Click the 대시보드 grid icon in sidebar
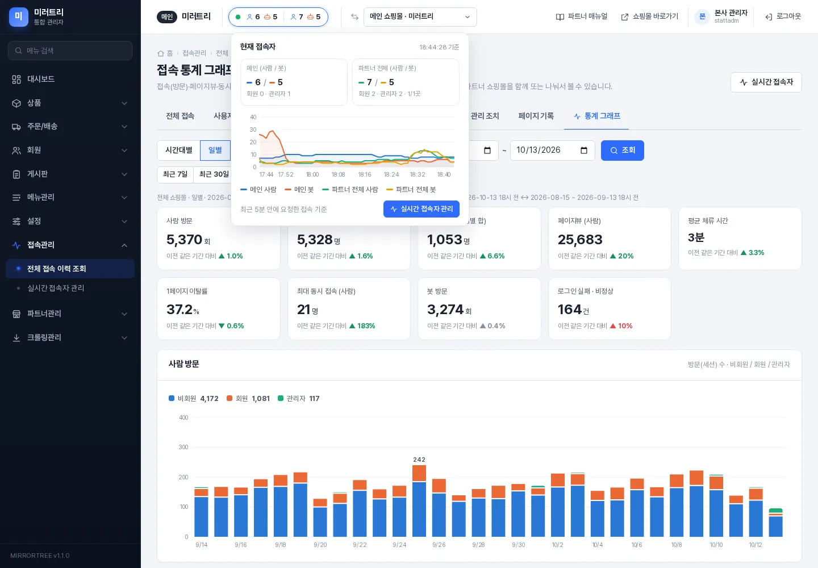Screen dimensions: 818x568 (x=16, y=80)
